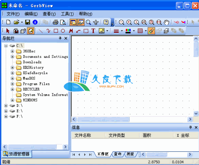Screen dimensions: 199x165
Task: Expand the Program Files folder
Action: coord(12,84)
